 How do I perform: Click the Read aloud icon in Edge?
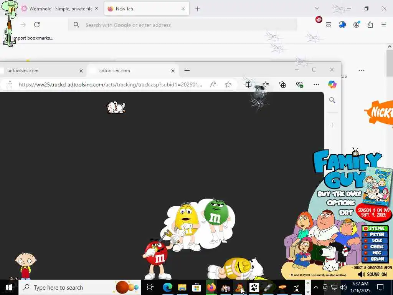(213, 85)
